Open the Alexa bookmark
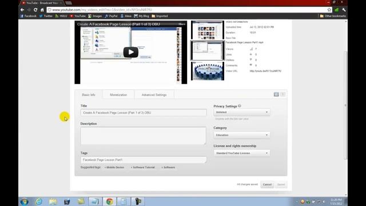The width and height of the screenshot is (366, 206). click(126, 16)
